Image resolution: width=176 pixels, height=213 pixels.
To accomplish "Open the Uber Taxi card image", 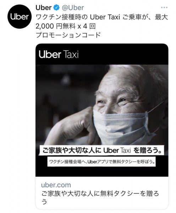I will (102, 110).
